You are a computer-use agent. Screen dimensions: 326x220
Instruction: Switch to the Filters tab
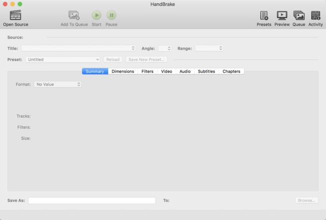[147, 71]
